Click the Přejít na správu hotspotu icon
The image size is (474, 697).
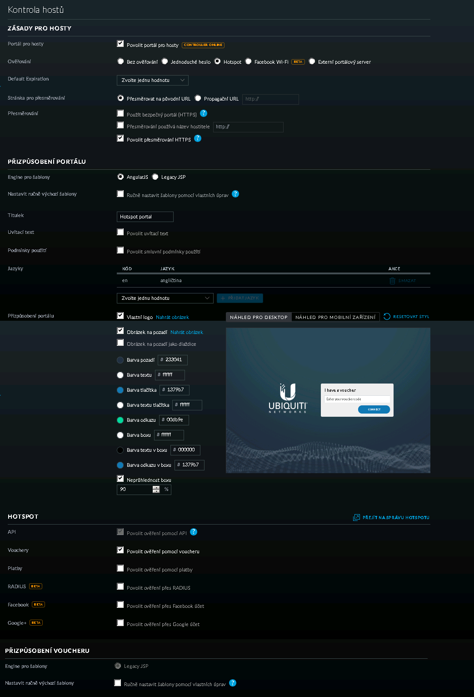point(356,517)
